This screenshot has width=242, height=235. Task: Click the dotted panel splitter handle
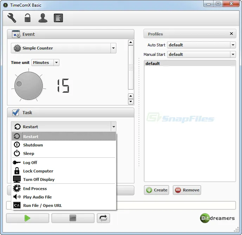139,112
